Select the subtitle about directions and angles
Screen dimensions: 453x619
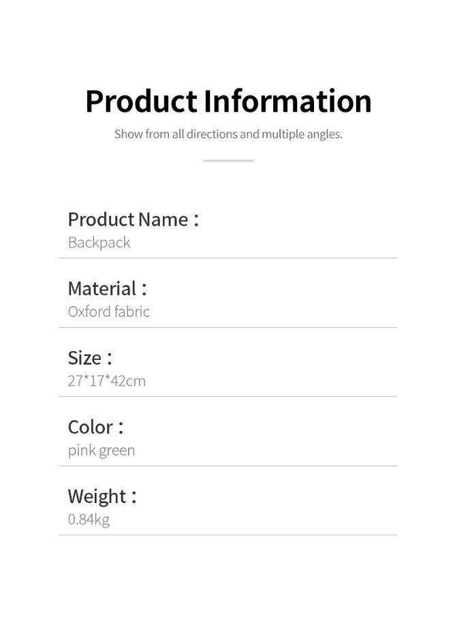coord(228,134)
